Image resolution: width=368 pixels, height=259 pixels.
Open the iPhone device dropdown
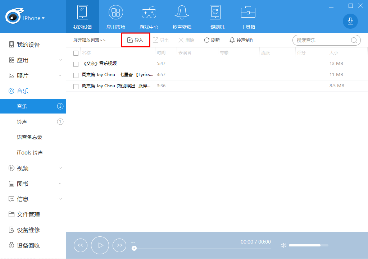pos(34,18)
